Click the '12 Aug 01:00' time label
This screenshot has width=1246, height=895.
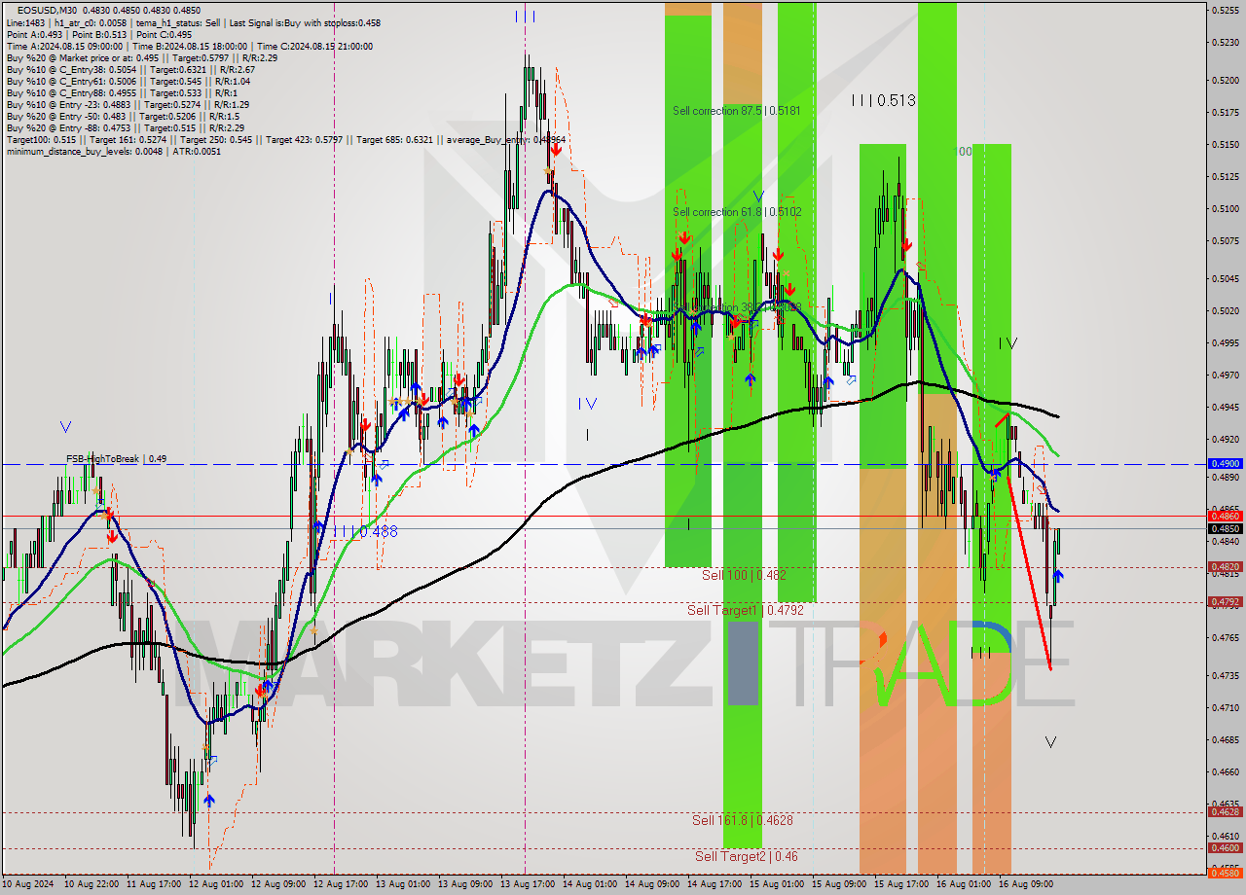click(215, 884)
